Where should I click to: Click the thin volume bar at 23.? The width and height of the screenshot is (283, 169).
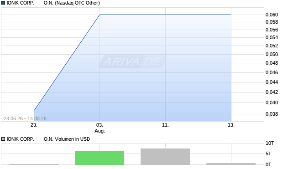[34, 164]
